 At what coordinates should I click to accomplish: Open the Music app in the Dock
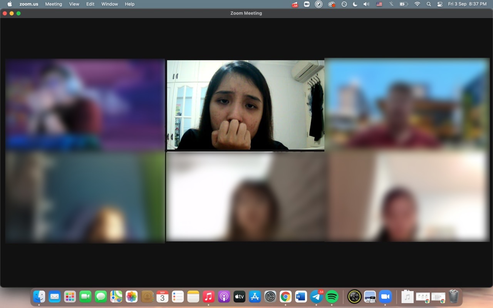pos(208,296)
